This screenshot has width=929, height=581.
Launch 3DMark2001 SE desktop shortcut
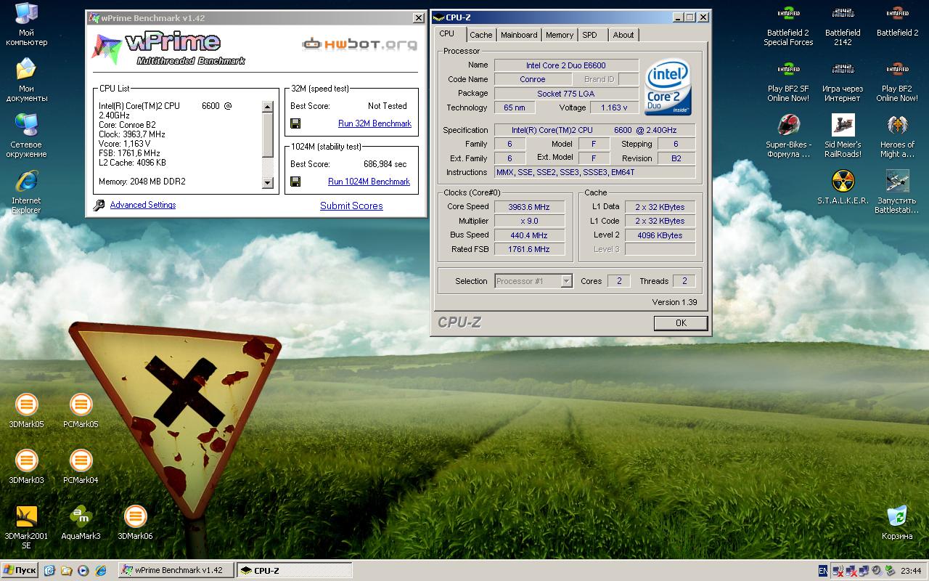point(26,527)
